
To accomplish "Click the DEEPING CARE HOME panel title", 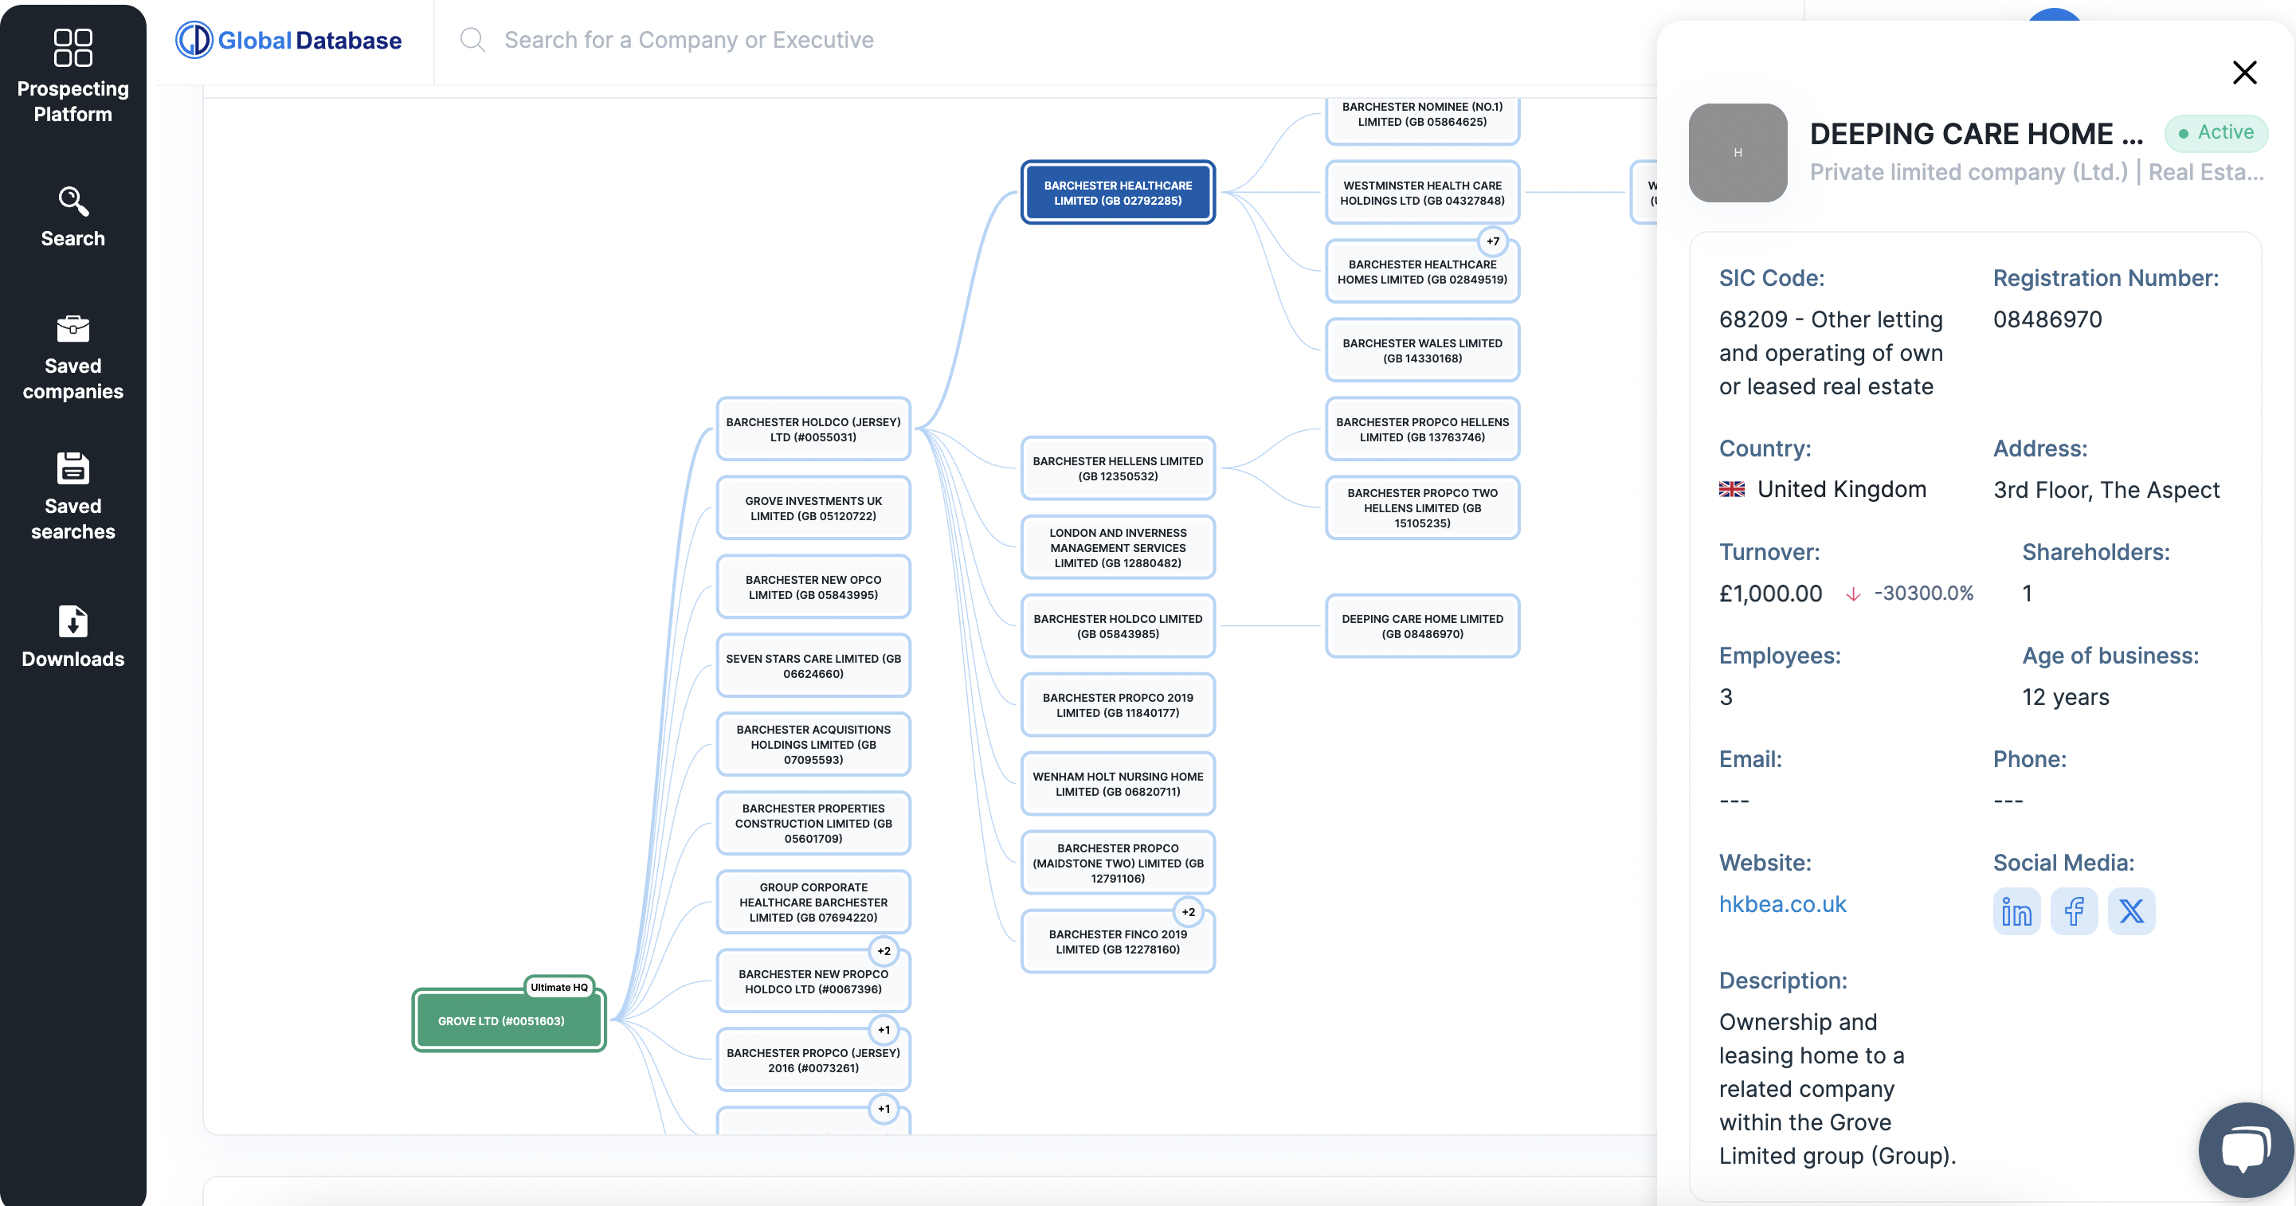I will point(1976,134).
